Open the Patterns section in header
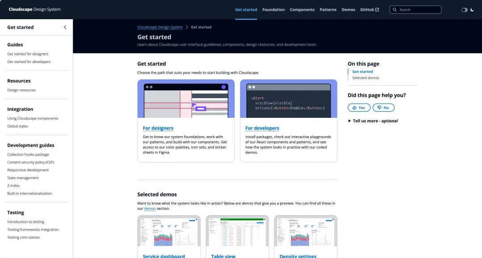The image size is (482, 258). pos(328,9)
